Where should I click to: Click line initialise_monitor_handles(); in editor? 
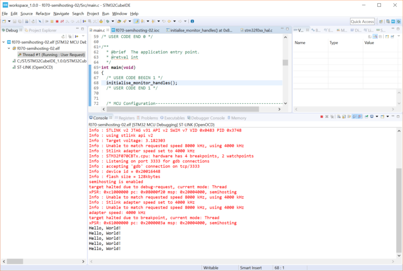pyautogui.click(x=142, y=83)
